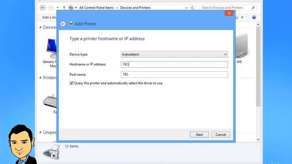Collapse the Unspecified group
This screenshot has height=164, width=292.
41,132
